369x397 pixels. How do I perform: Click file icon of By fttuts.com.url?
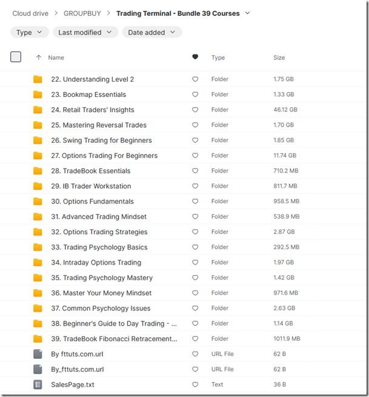(x=38, y=354)
